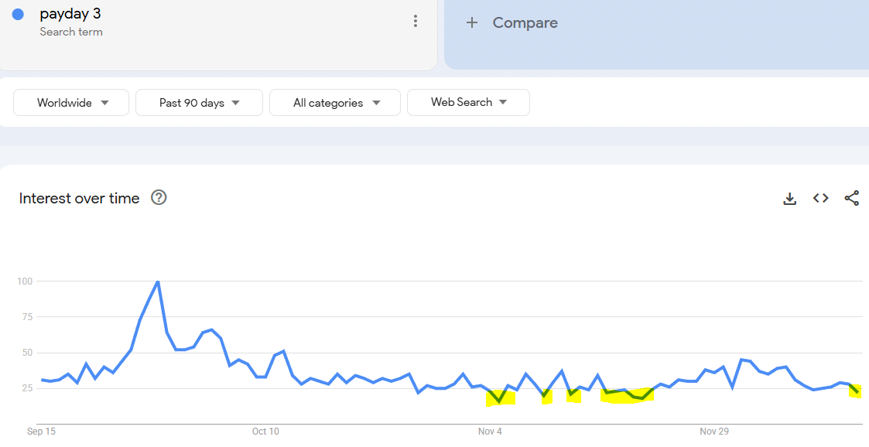Image resolution: width=869 pixels, height=447 pixels.
Task: Click the blue dot beside payday 3
Action: pyautogui.click(x=19, y=15)
